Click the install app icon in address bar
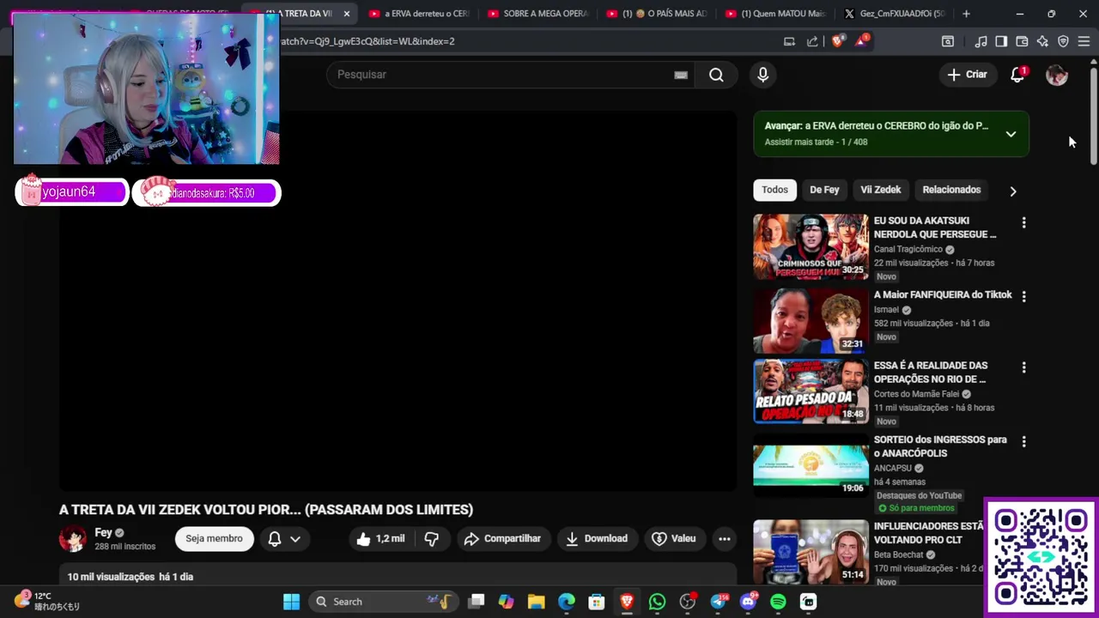This screenshot has width=1099, height=618. [789, 41]
